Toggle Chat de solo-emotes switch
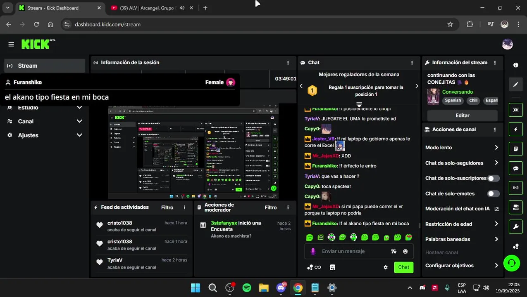 pos(494,193)
